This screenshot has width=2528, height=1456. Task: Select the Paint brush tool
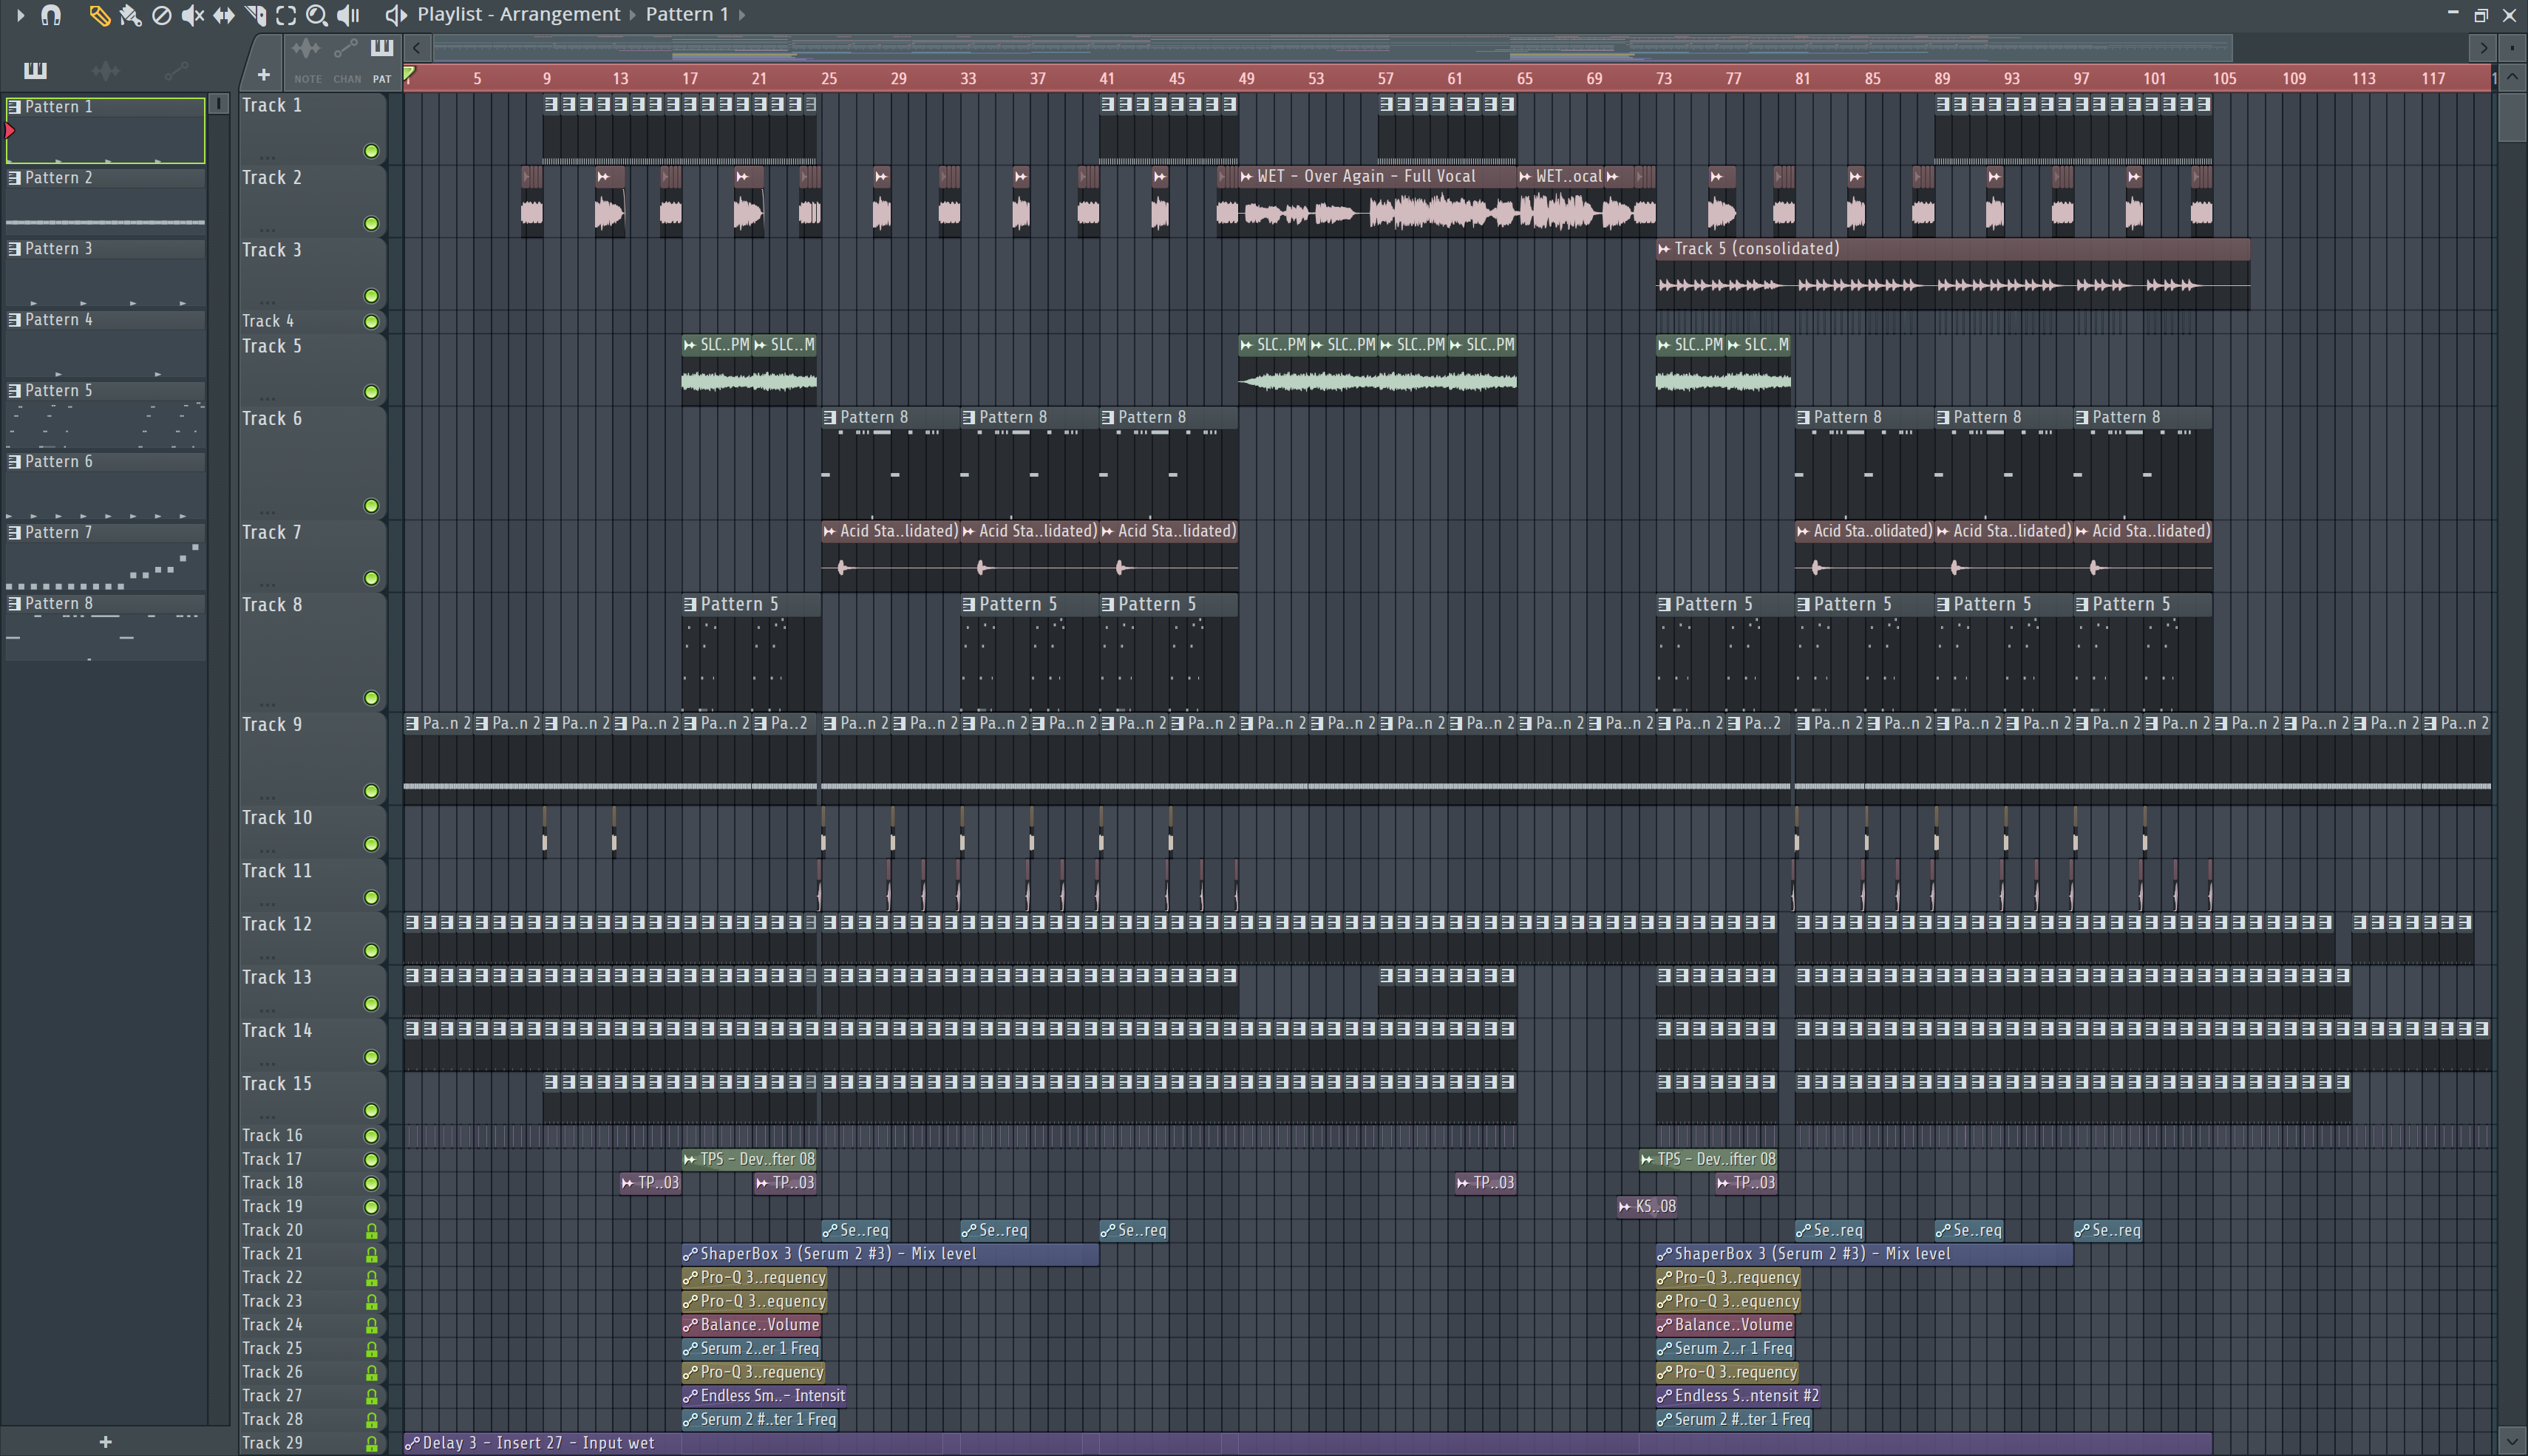(x=130, y=15)
